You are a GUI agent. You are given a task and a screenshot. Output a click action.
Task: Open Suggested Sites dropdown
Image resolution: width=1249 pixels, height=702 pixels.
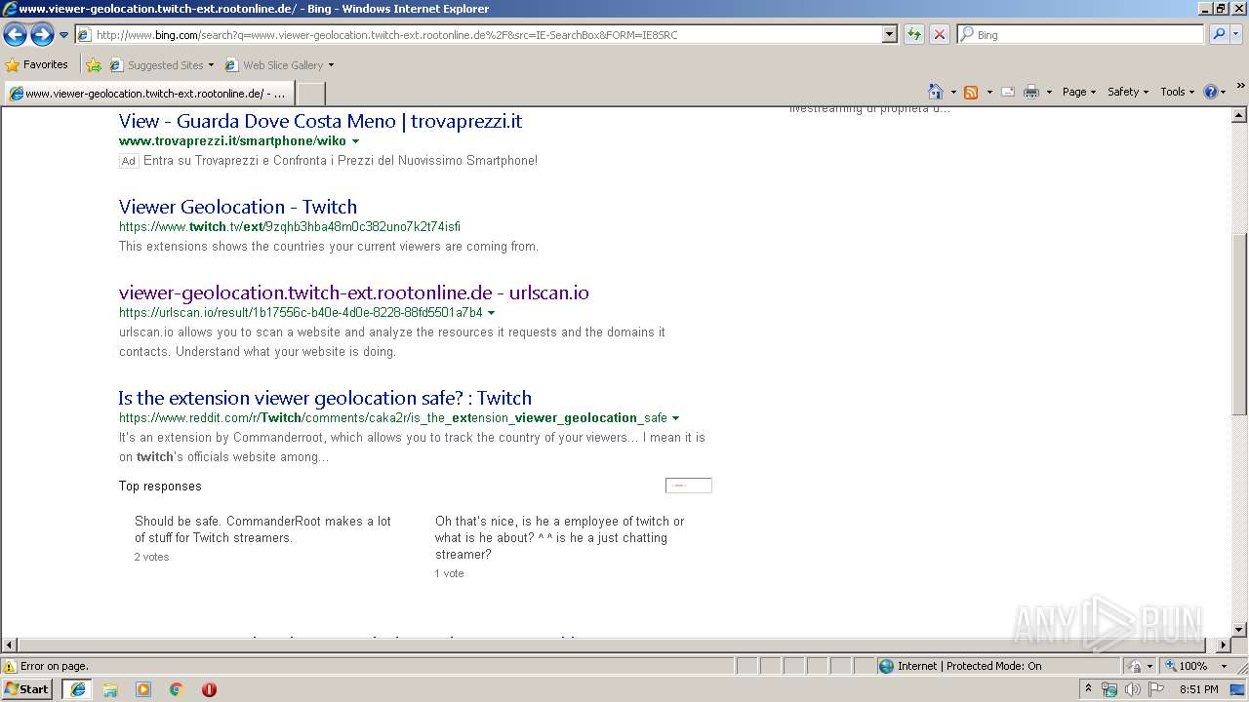pyautogui.click(x=162, y=65)
